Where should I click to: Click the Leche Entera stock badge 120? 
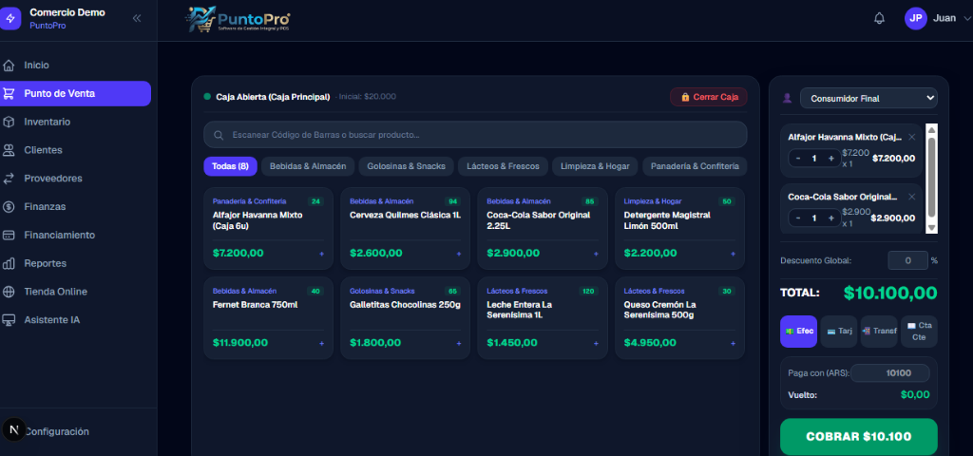tap(587, 291)
